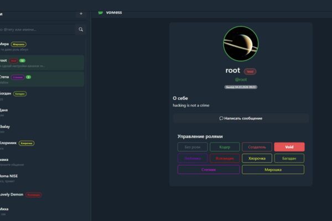332x221 pixels.
Task: Click the search by @tag or name field
Action: [37, 29]
